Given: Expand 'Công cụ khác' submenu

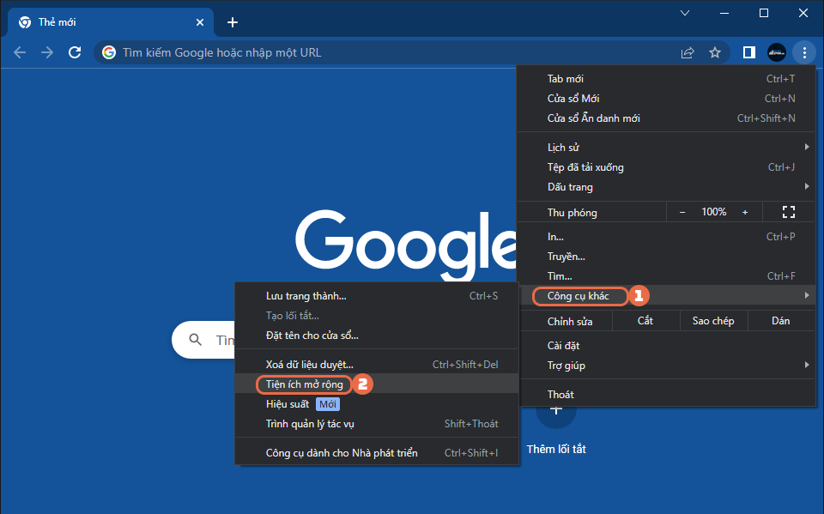Looking at the screenshot, I should pos(666,296).
